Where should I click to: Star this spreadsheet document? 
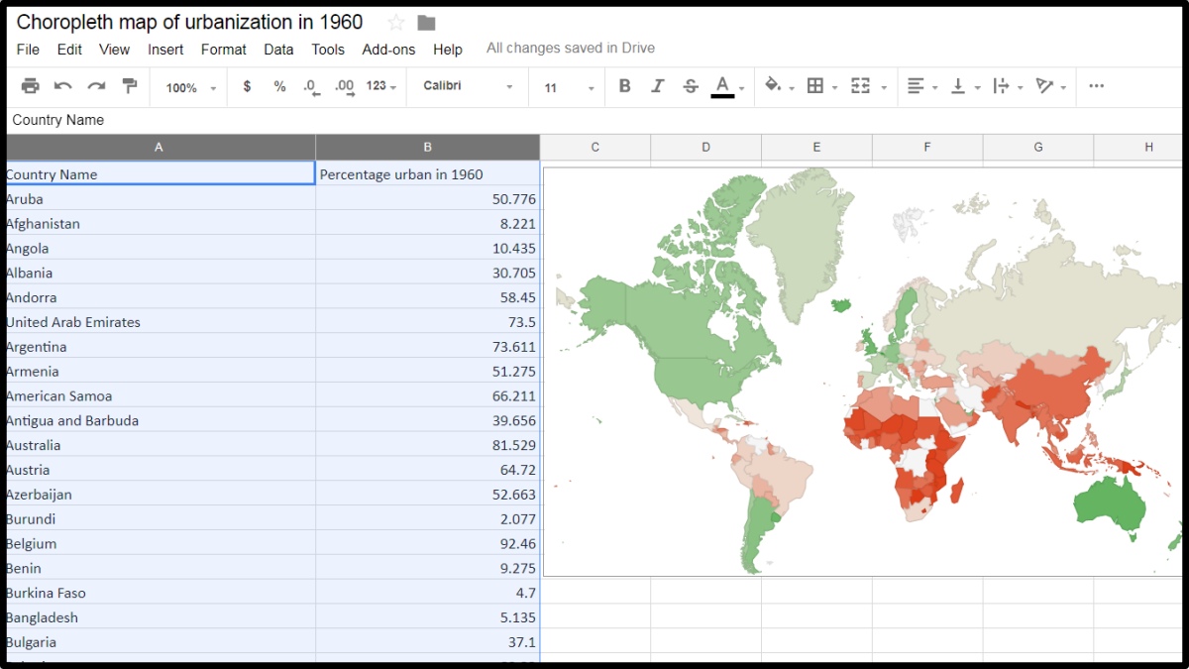396,23
